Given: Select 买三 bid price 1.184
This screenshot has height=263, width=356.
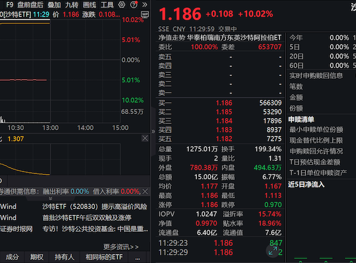Looking at the screenshot, I should [224, 121].
